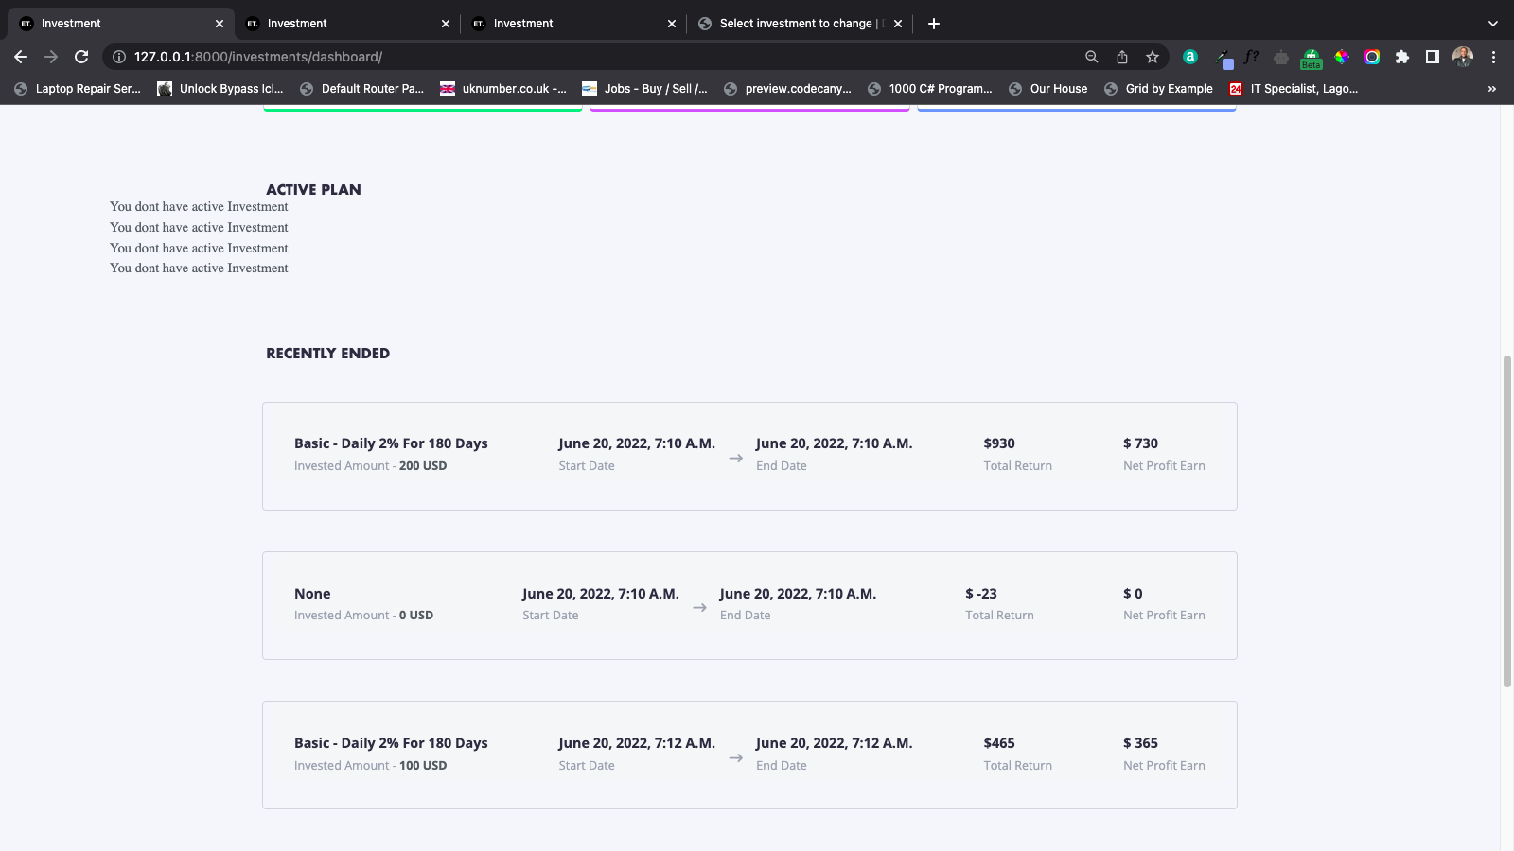Open '1000 C# Program...' bookmark

[930, 89]
